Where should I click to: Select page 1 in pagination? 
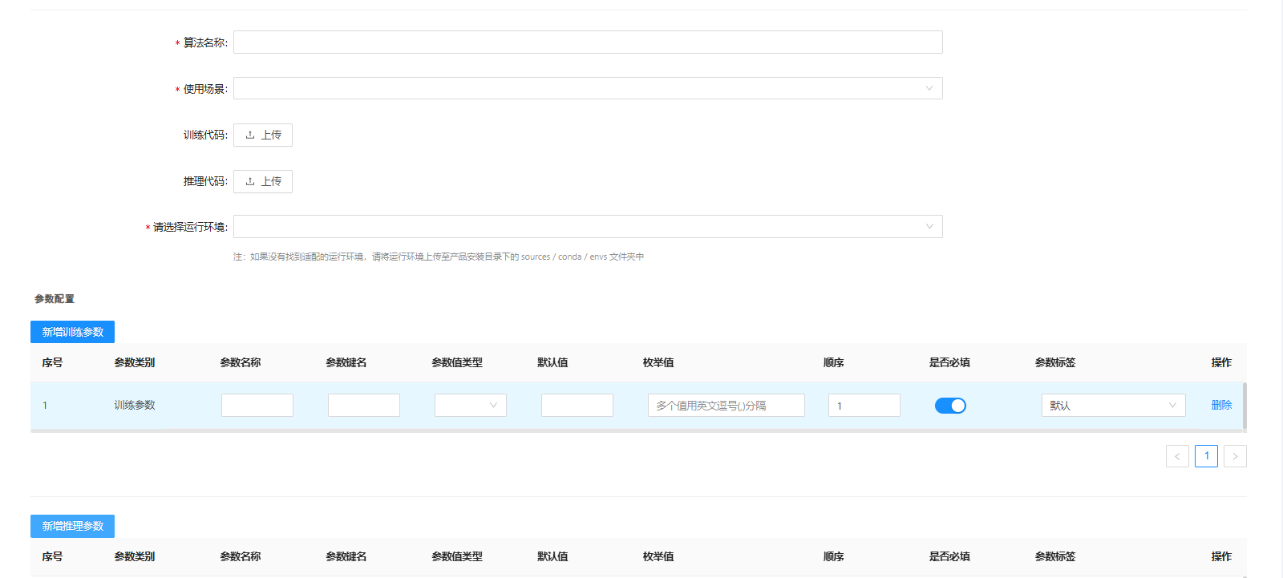[x=1206, y=456]
